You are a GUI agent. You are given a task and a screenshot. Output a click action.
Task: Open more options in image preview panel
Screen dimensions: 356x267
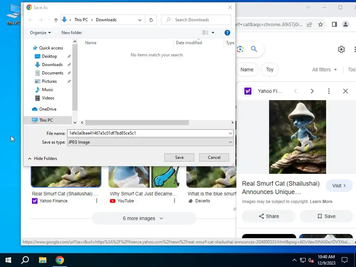point(329,91)
